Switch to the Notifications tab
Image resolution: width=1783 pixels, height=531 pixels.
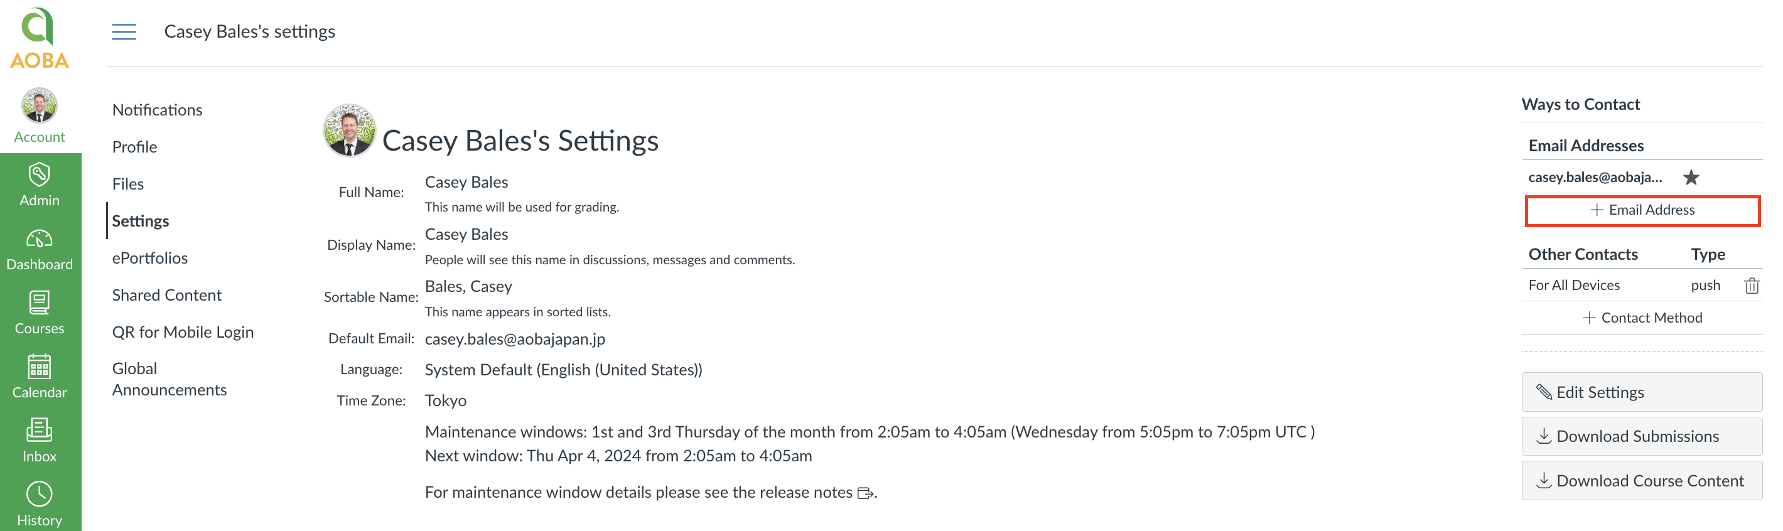coord(157,109)
